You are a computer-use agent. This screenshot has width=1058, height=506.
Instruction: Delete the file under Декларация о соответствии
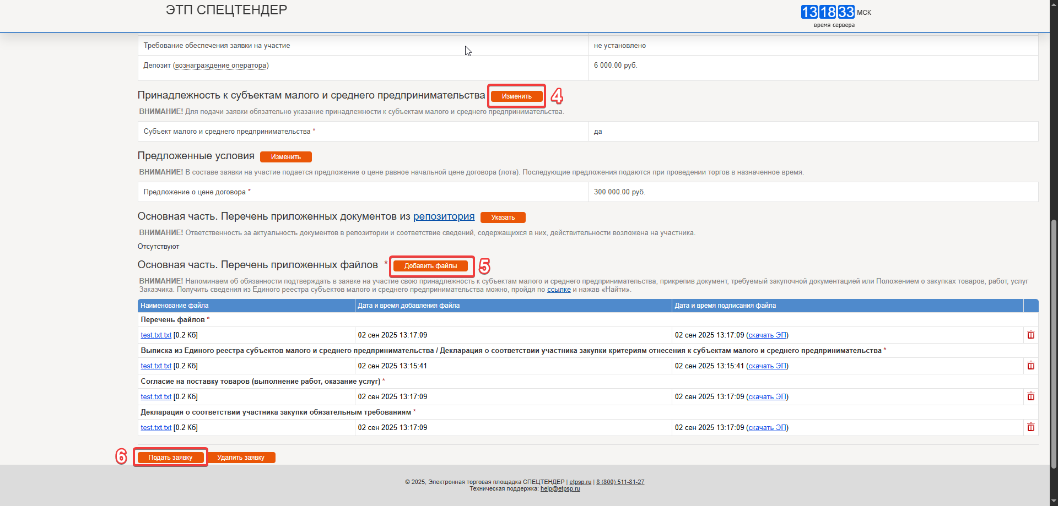pyautogui.click(x=1030, y=427)
